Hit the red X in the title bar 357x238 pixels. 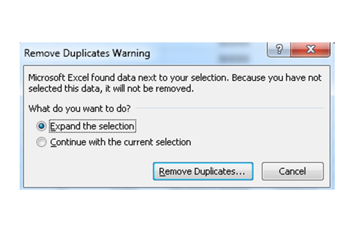310,49
